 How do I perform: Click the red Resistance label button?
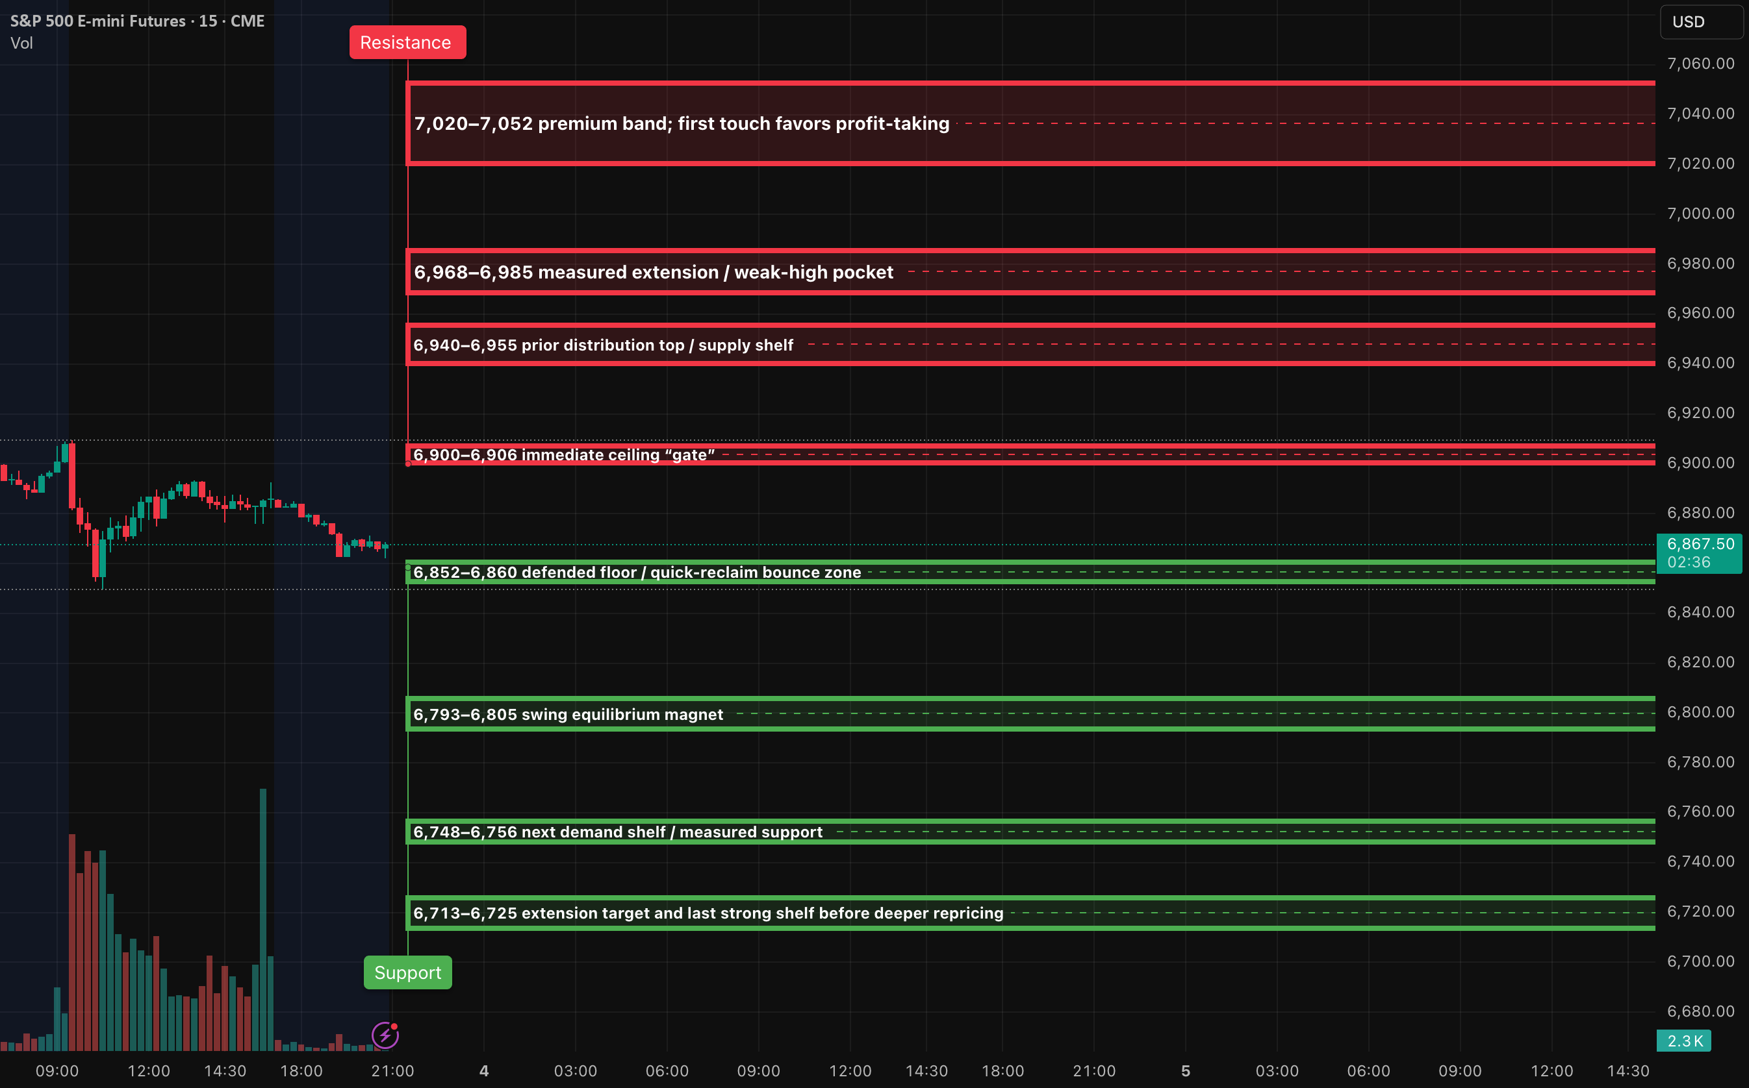[407, 42]
